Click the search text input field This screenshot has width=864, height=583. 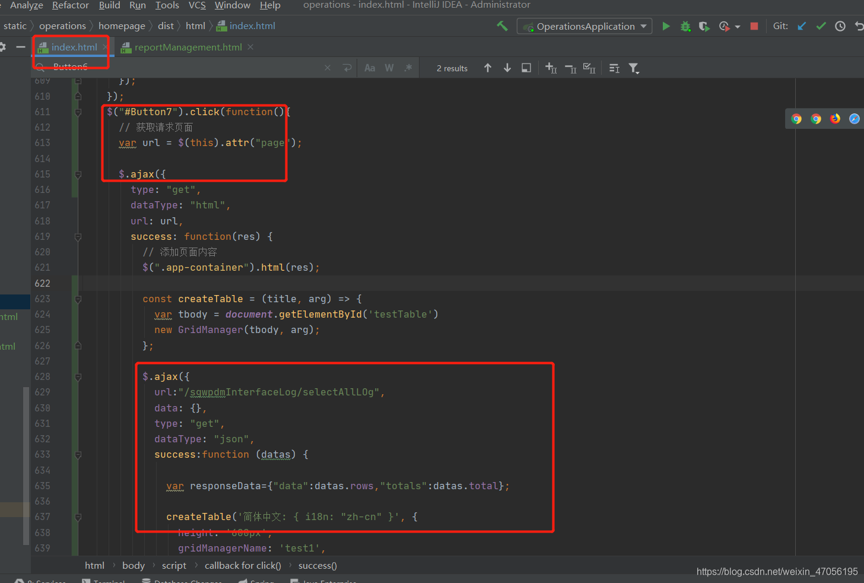coord(184,68)
